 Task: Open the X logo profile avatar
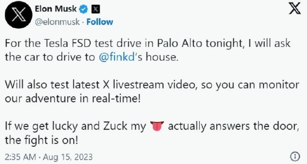[x=18, y=15]
